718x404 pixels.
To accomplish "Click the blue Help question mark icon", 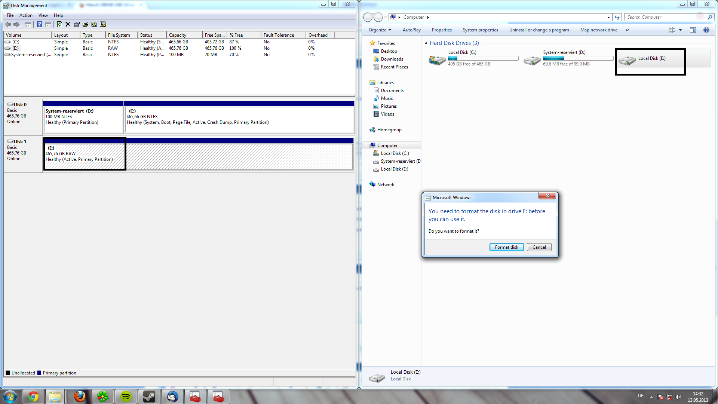I will pyautogui.click(x=39, y=25).
